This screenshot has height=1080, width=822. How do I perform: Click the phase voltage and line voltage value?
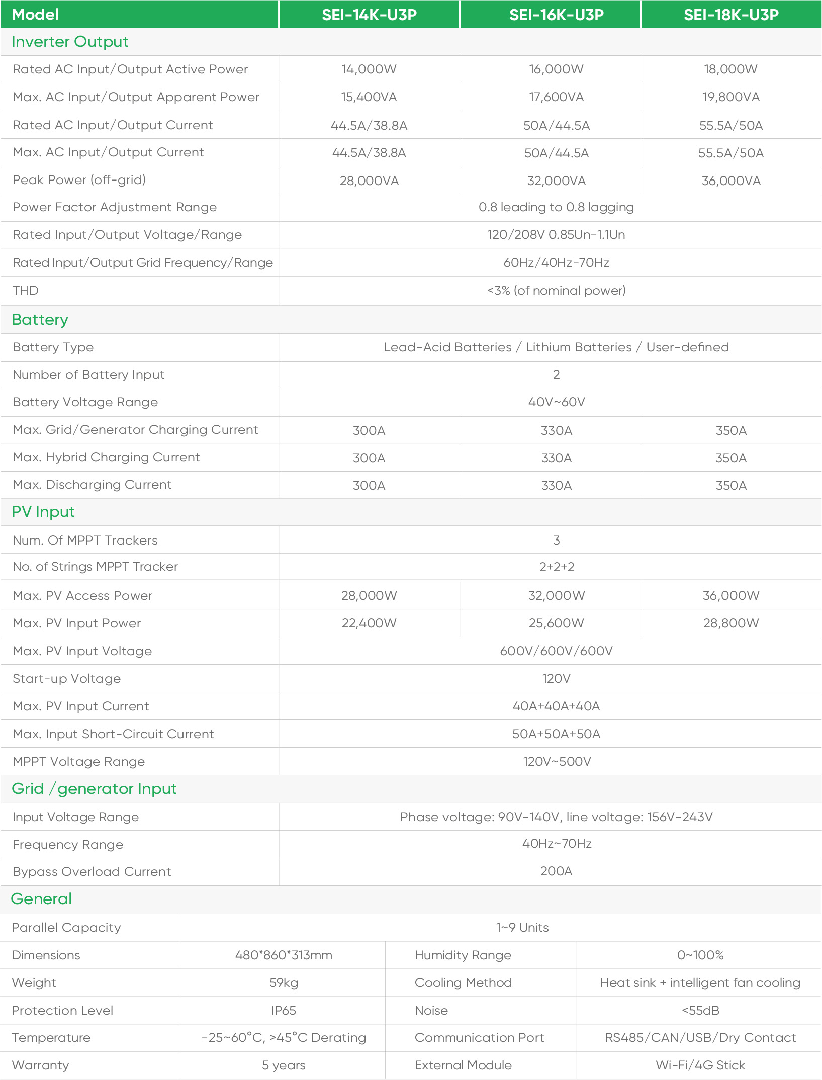556,817
